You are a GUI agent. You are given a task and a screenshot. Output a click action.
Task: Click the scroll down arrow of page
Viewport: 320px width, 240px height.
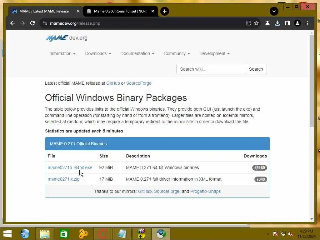point(312,219)
